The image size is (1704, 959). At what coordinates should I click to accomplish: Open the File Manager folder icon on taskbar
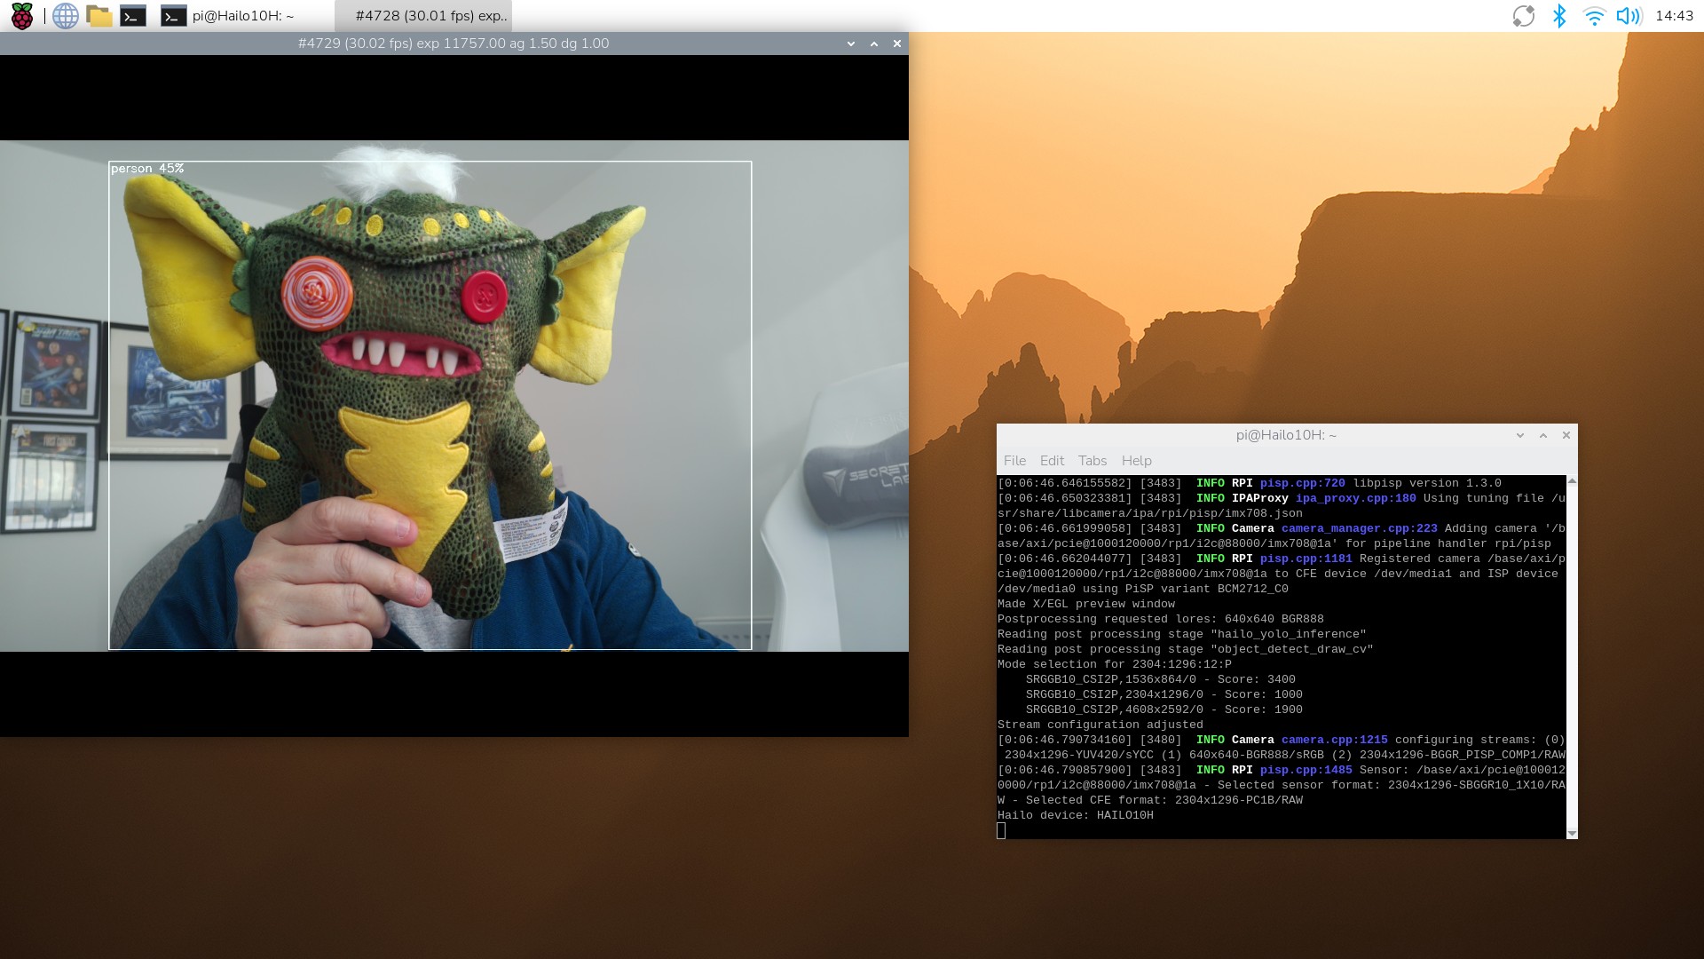99,15
